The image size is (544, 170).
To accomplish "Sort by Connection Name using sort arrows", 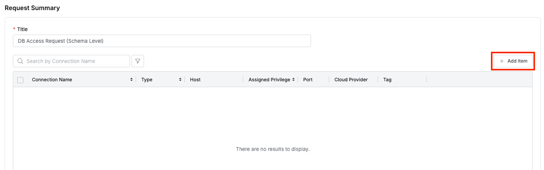I will [132, 79].
